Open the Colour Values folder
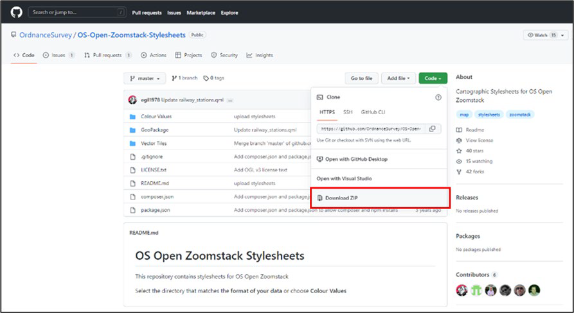574x313 pixels. point(156,117)
